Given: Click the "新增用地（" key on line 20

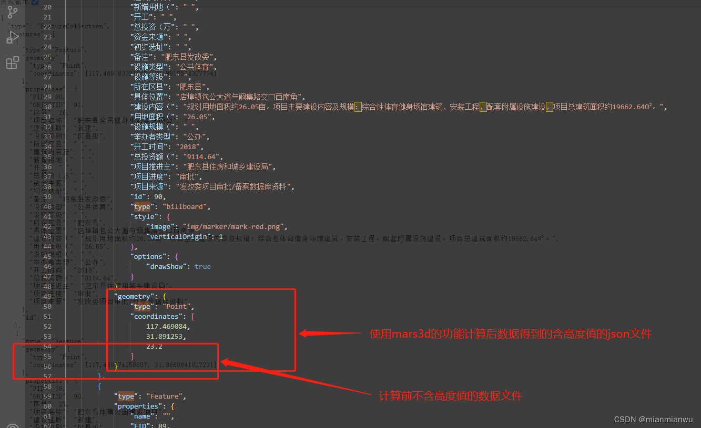Looking at the screenshot, I should coord(154,7).
